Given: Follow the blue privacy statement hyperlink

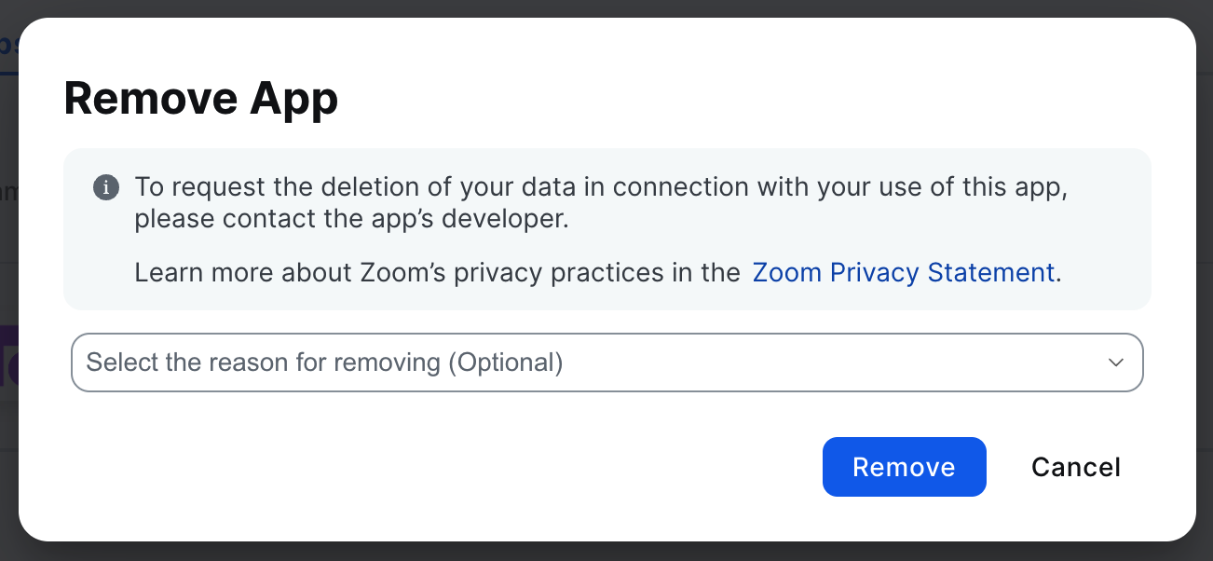Looking at the screenshot, I should 903,273.
